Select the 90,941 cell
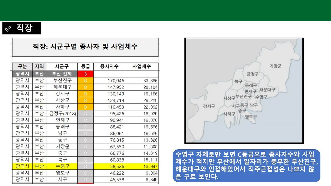This screenshot has height=186, width=331. (109, 120)
